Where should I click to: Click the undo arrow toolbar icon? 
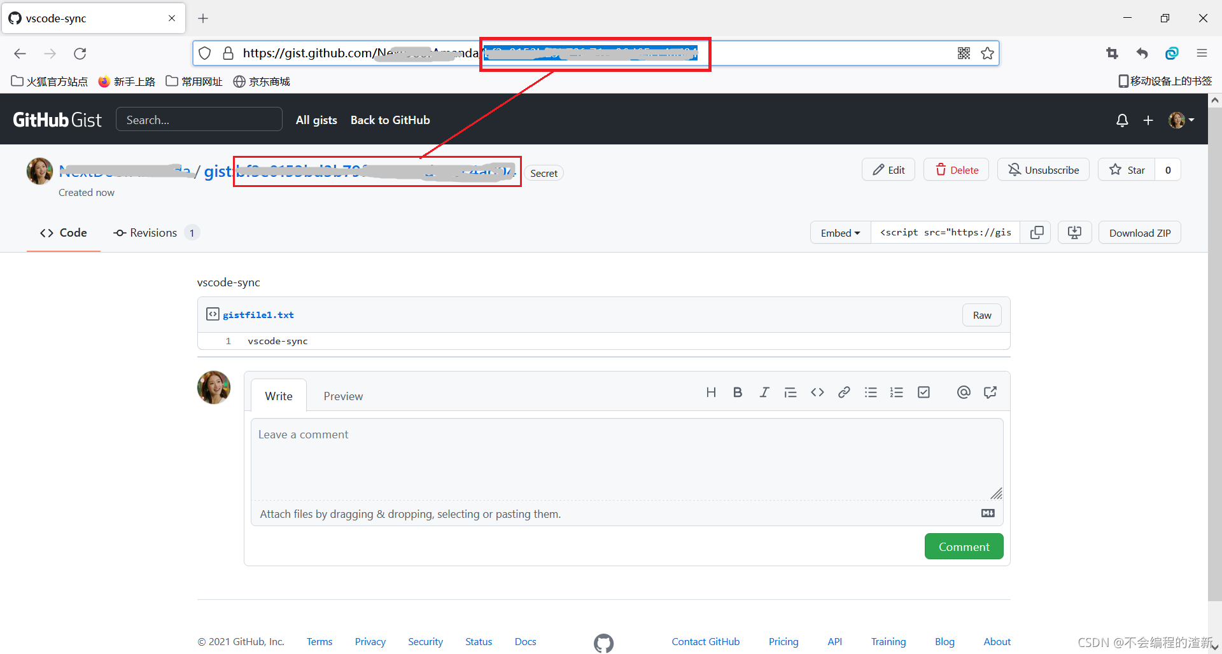pos(1142,53)
